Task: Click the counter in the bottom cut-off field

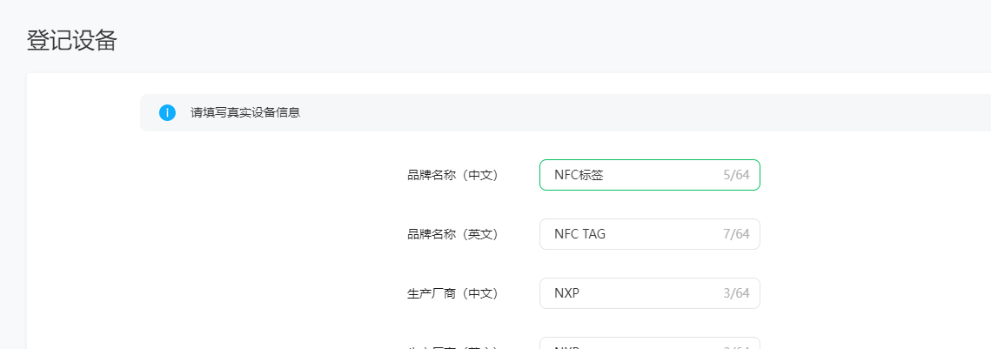Action: 736,346
